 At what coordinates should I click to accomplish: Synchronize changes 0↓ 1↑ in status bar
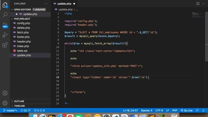pyautogui.click(x=25, y=110)
